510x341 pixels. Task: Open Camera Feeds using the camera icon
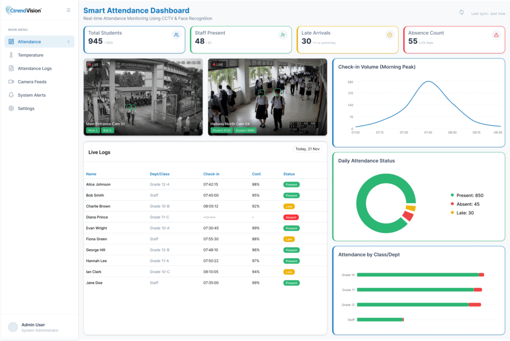11,82
